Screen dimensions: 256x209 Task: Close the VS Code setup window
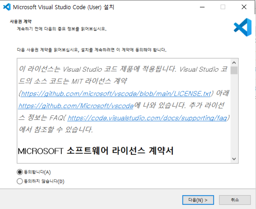coord(244,7)
